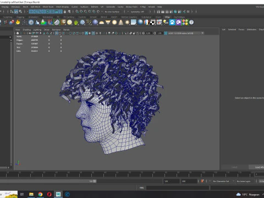This screenshot has height=198, width=264.
Task: Click the brown wood texture shelf icon
Action: click(63, 23)
